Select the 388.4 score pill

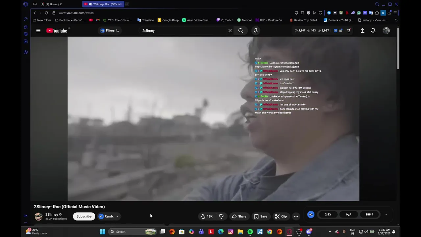[x=369, y=215]
